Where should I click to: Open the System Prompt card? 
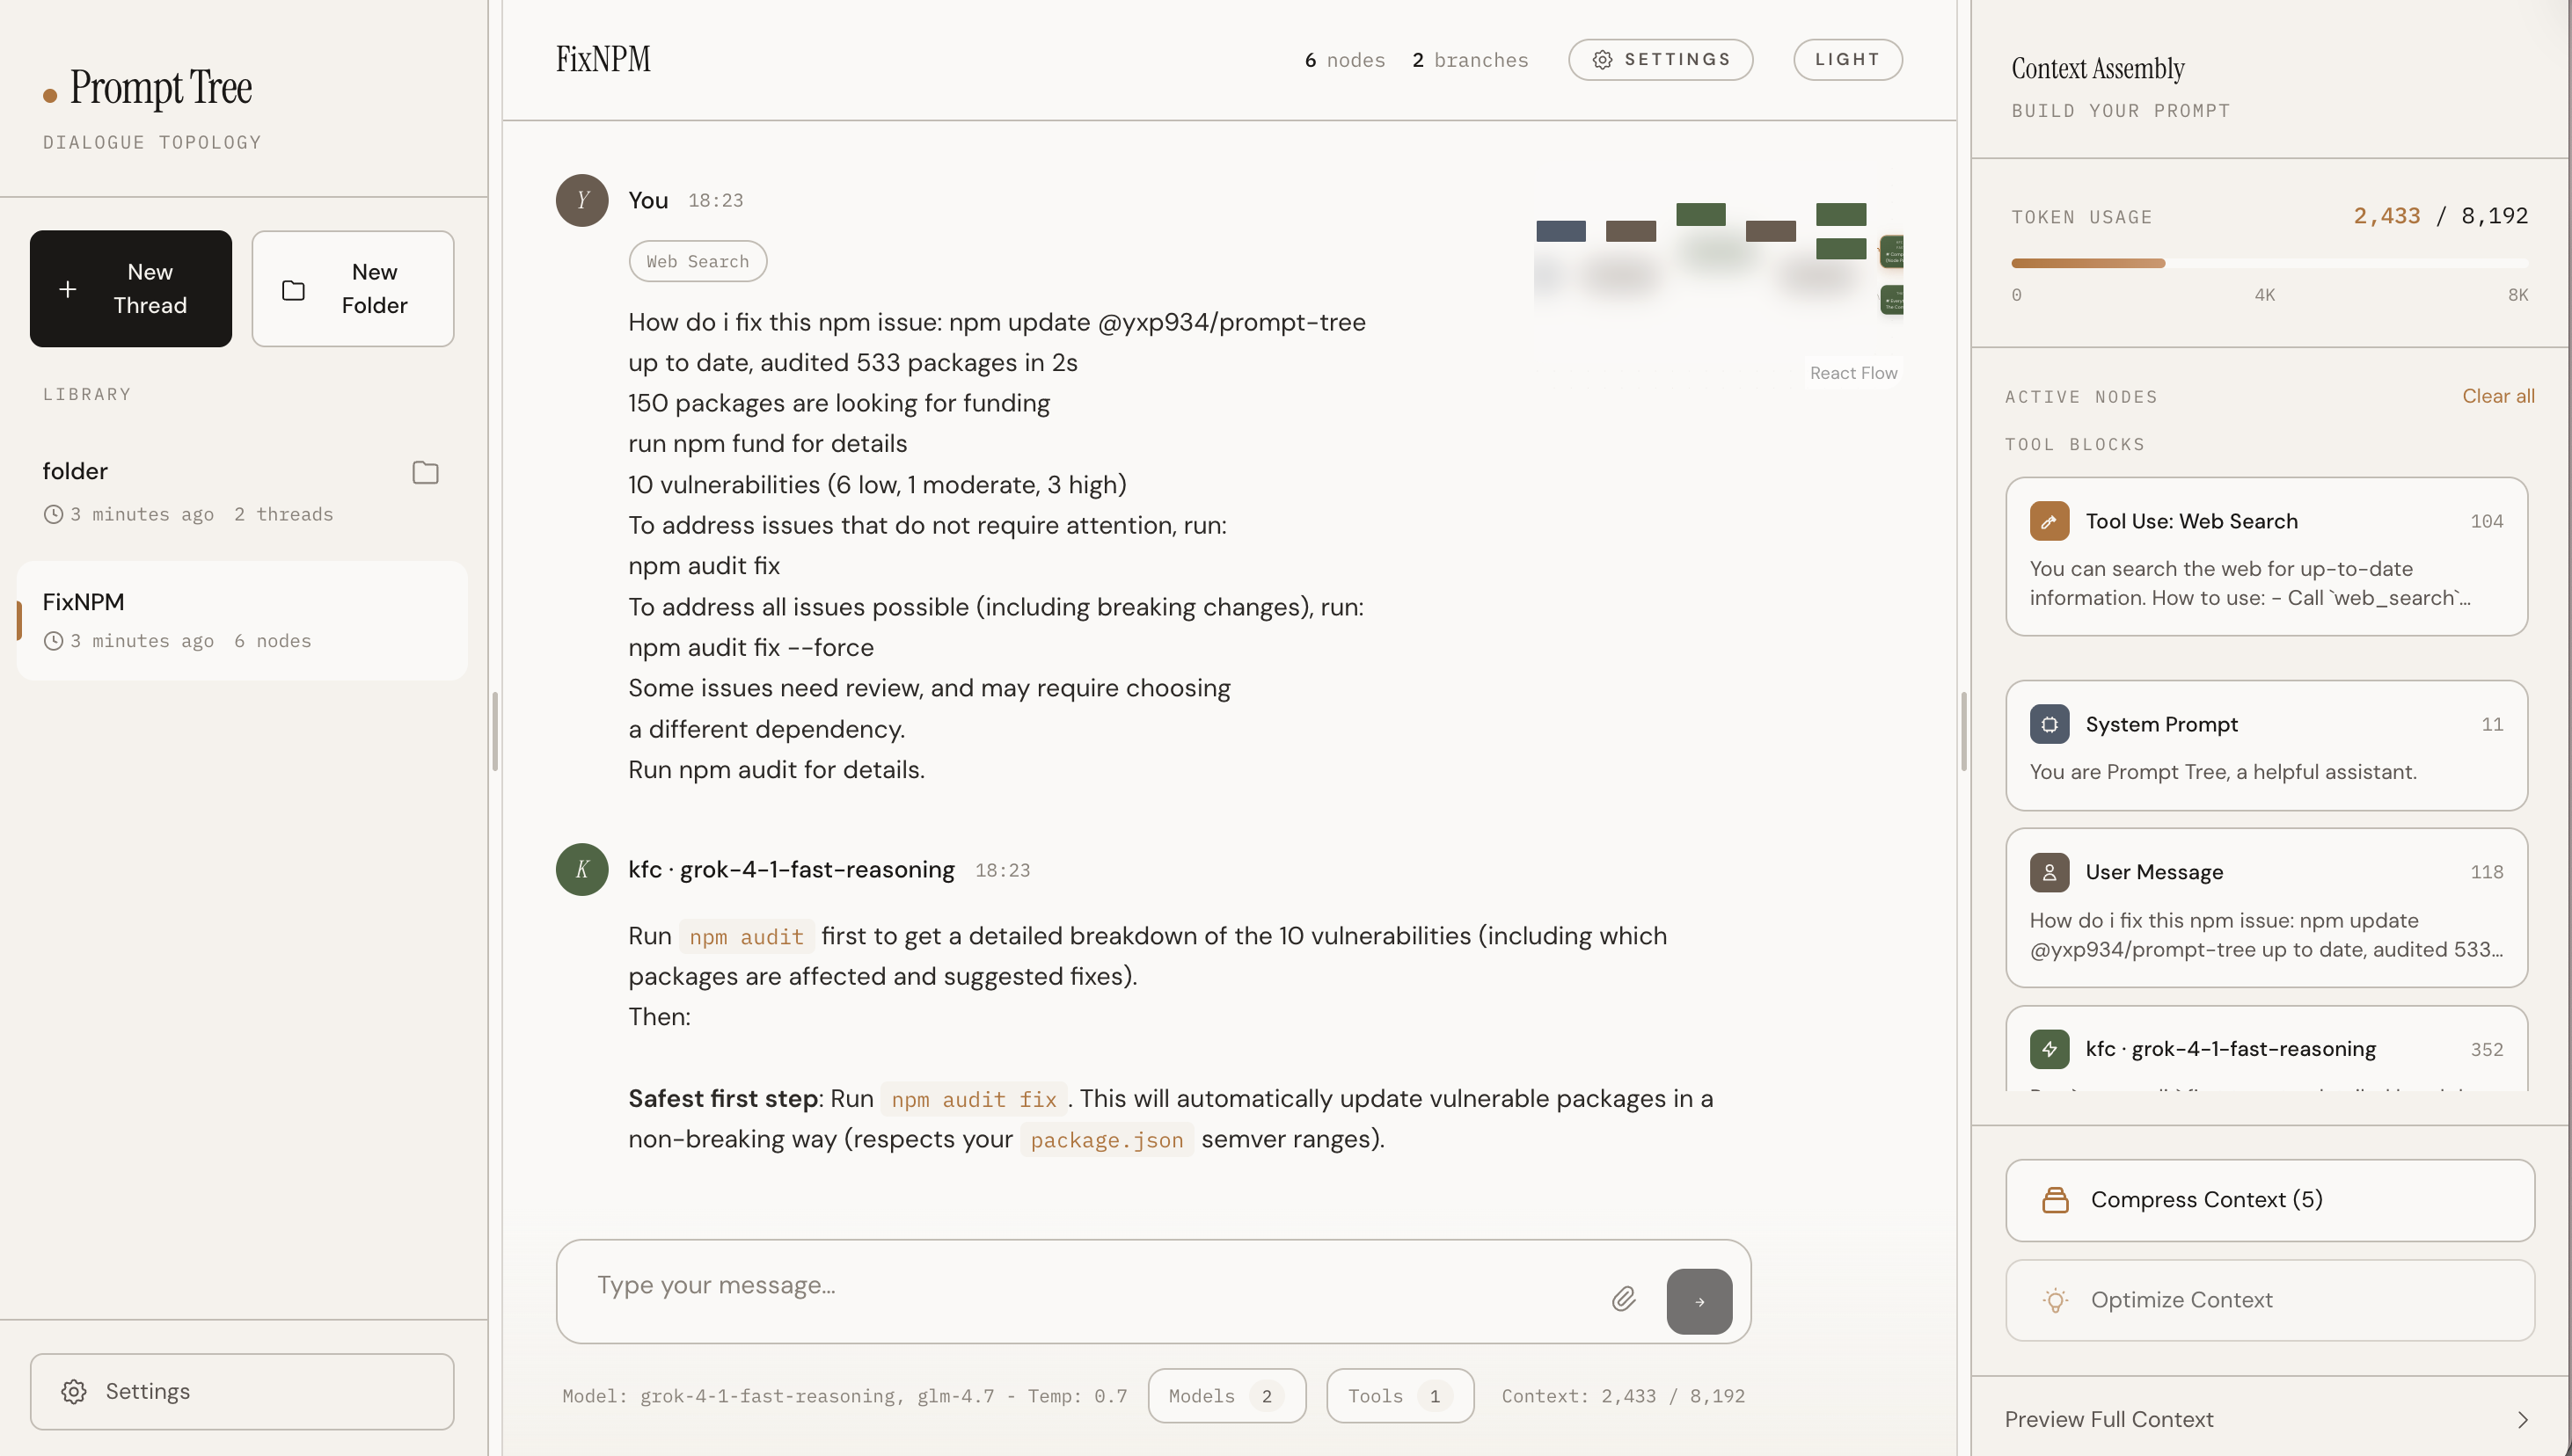point(2266,745)
